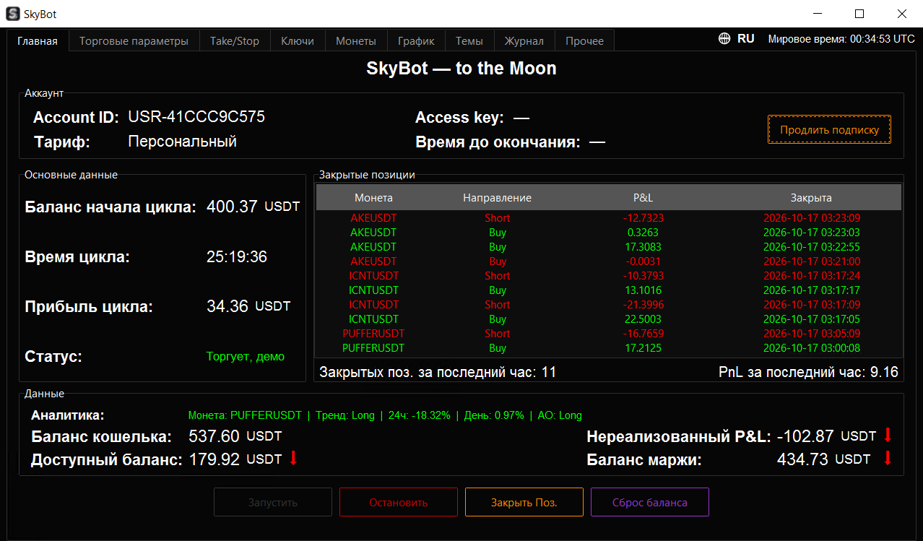The image size is (923, 541).
Task: Switch language via RU label
Action: pos(746,39)
